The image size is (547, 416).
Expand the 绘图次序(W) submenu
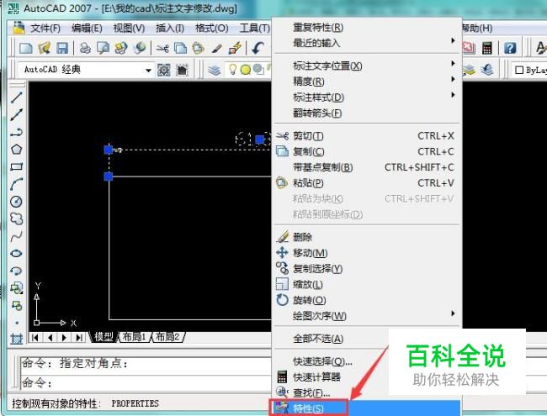[368, 316]
